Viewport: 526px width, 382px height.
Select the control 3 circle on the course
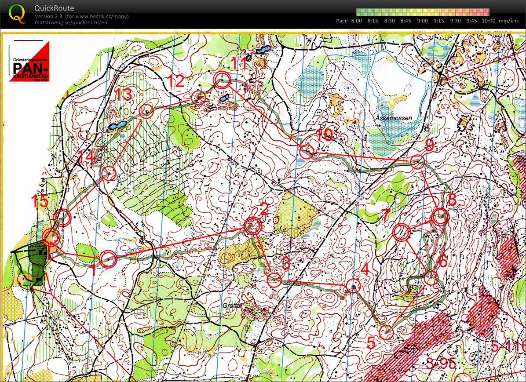tap(274, 280)
